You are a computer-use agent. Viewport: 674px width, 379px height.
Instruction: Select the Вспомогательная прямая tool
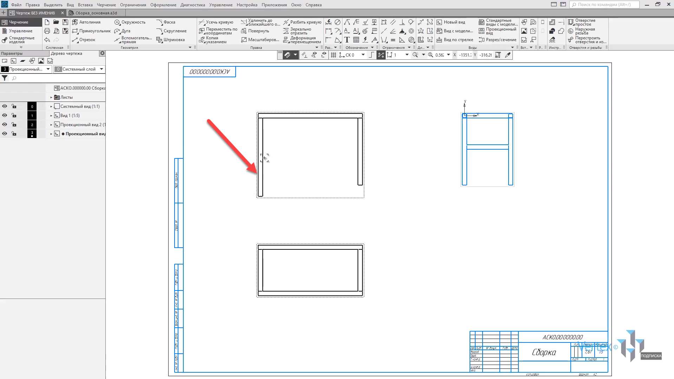133,40
